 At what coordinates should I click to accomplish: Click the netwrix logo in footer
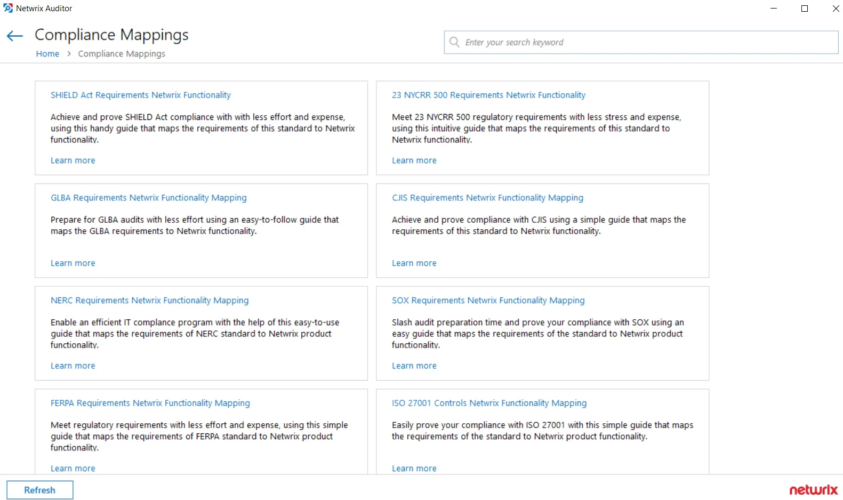(x=814, y=490)
